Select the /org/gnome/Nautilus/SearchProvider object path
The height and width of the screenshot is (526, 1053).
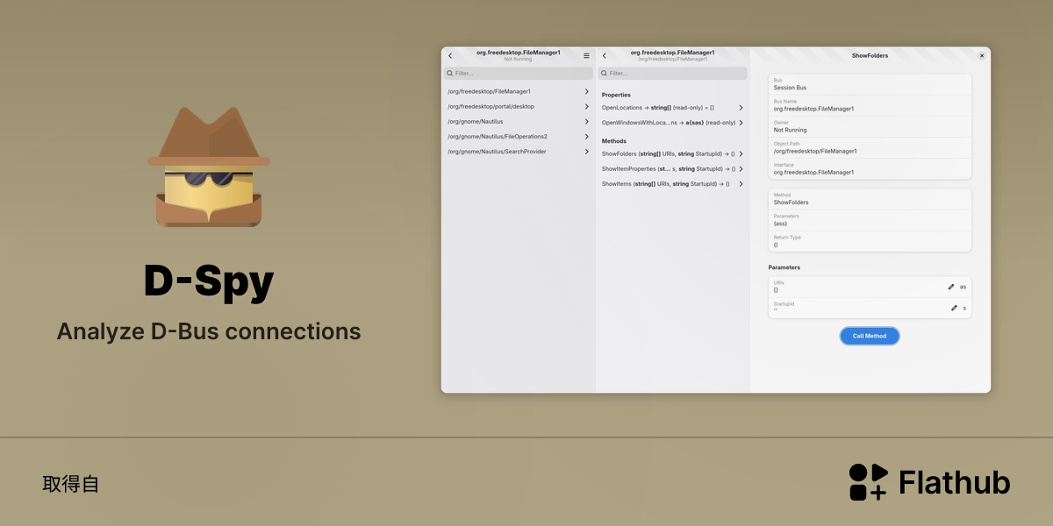tap(518, 152)
